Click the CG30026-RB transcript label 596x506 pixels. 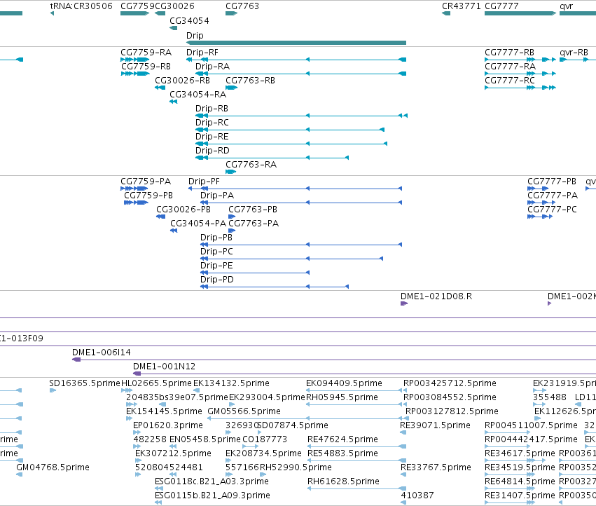click(183, 81)
